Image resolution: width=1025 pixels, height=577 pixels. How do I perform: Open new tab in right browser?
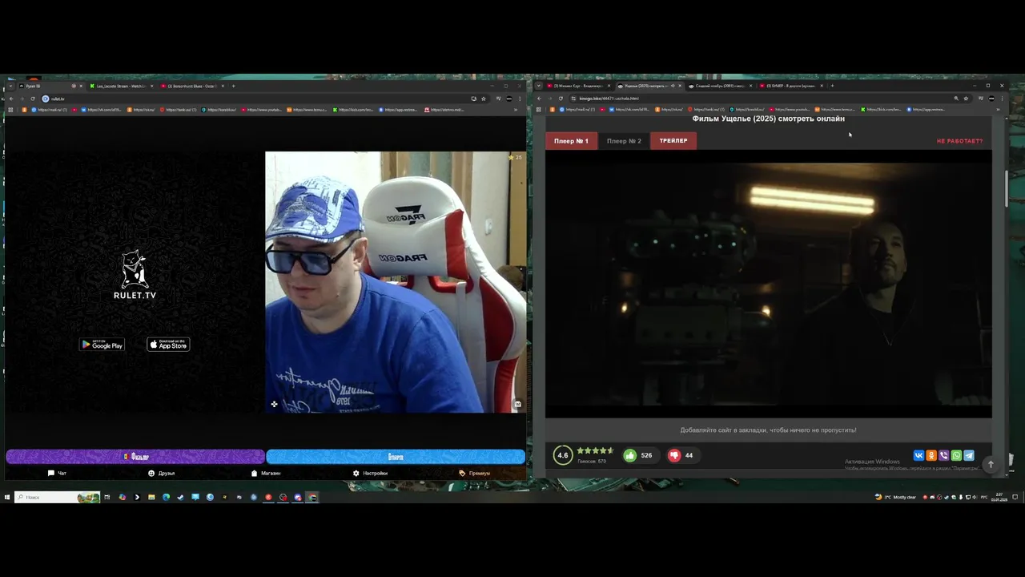point(832,86)
